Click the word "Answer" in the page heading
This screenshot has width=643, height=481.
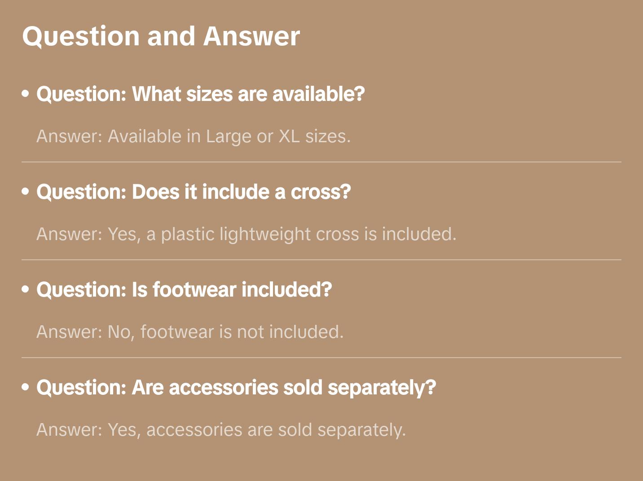[x=251, y=36]
